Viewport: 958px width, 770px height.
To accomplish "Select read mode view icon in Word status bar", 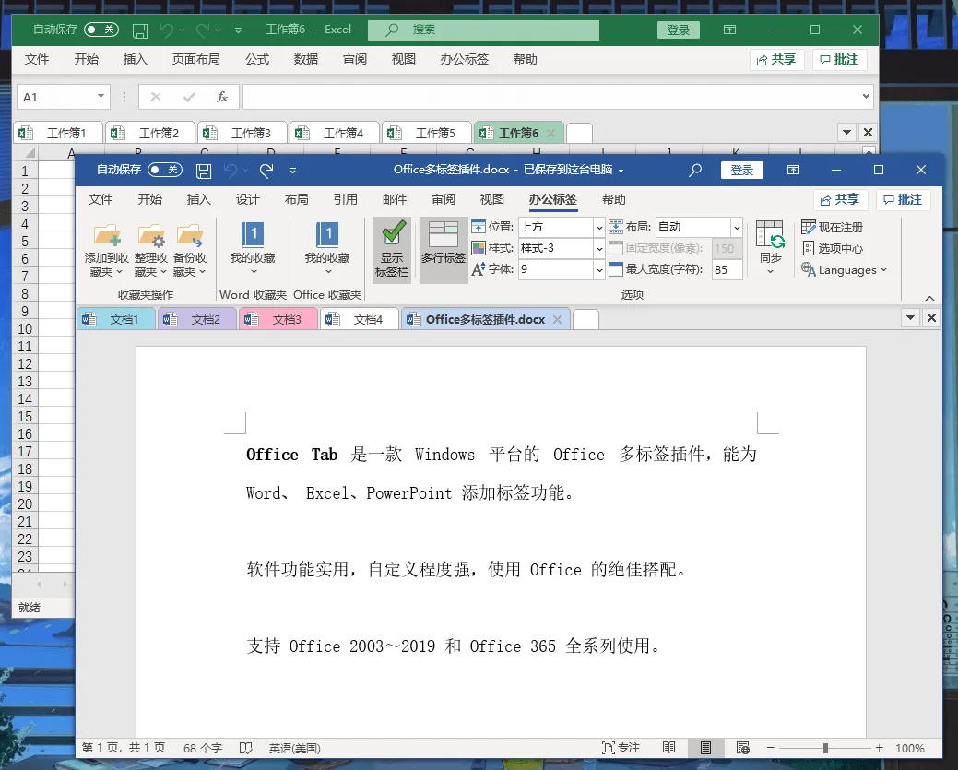I will pos(669,748).
